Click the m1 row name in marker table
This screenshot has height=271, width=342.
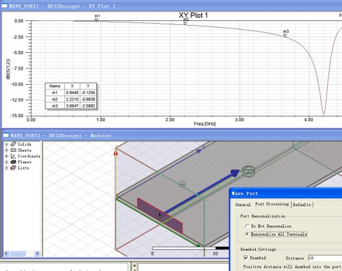point(55,93)
